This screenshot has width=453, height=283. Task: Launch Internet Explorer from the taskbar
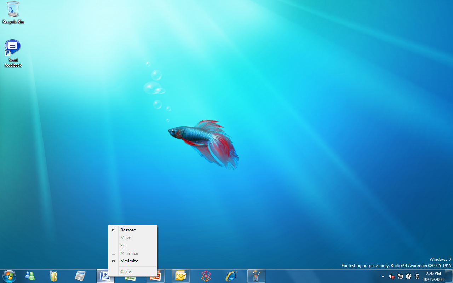pyautogui.click(x=231, y=276)
